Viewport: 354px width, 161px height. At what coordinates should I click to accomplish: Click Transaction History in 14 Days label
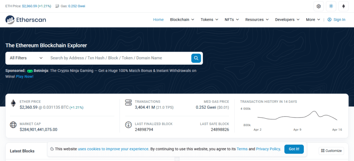tap(268, 102)
